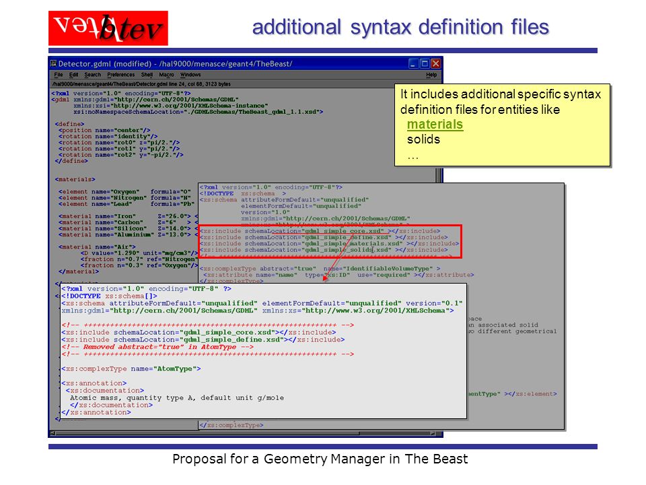The height and width of the screenshot is (485, 646).
Task: Click the include gdml_simple_define.xsd line in middle window
Action: [324, 237]
